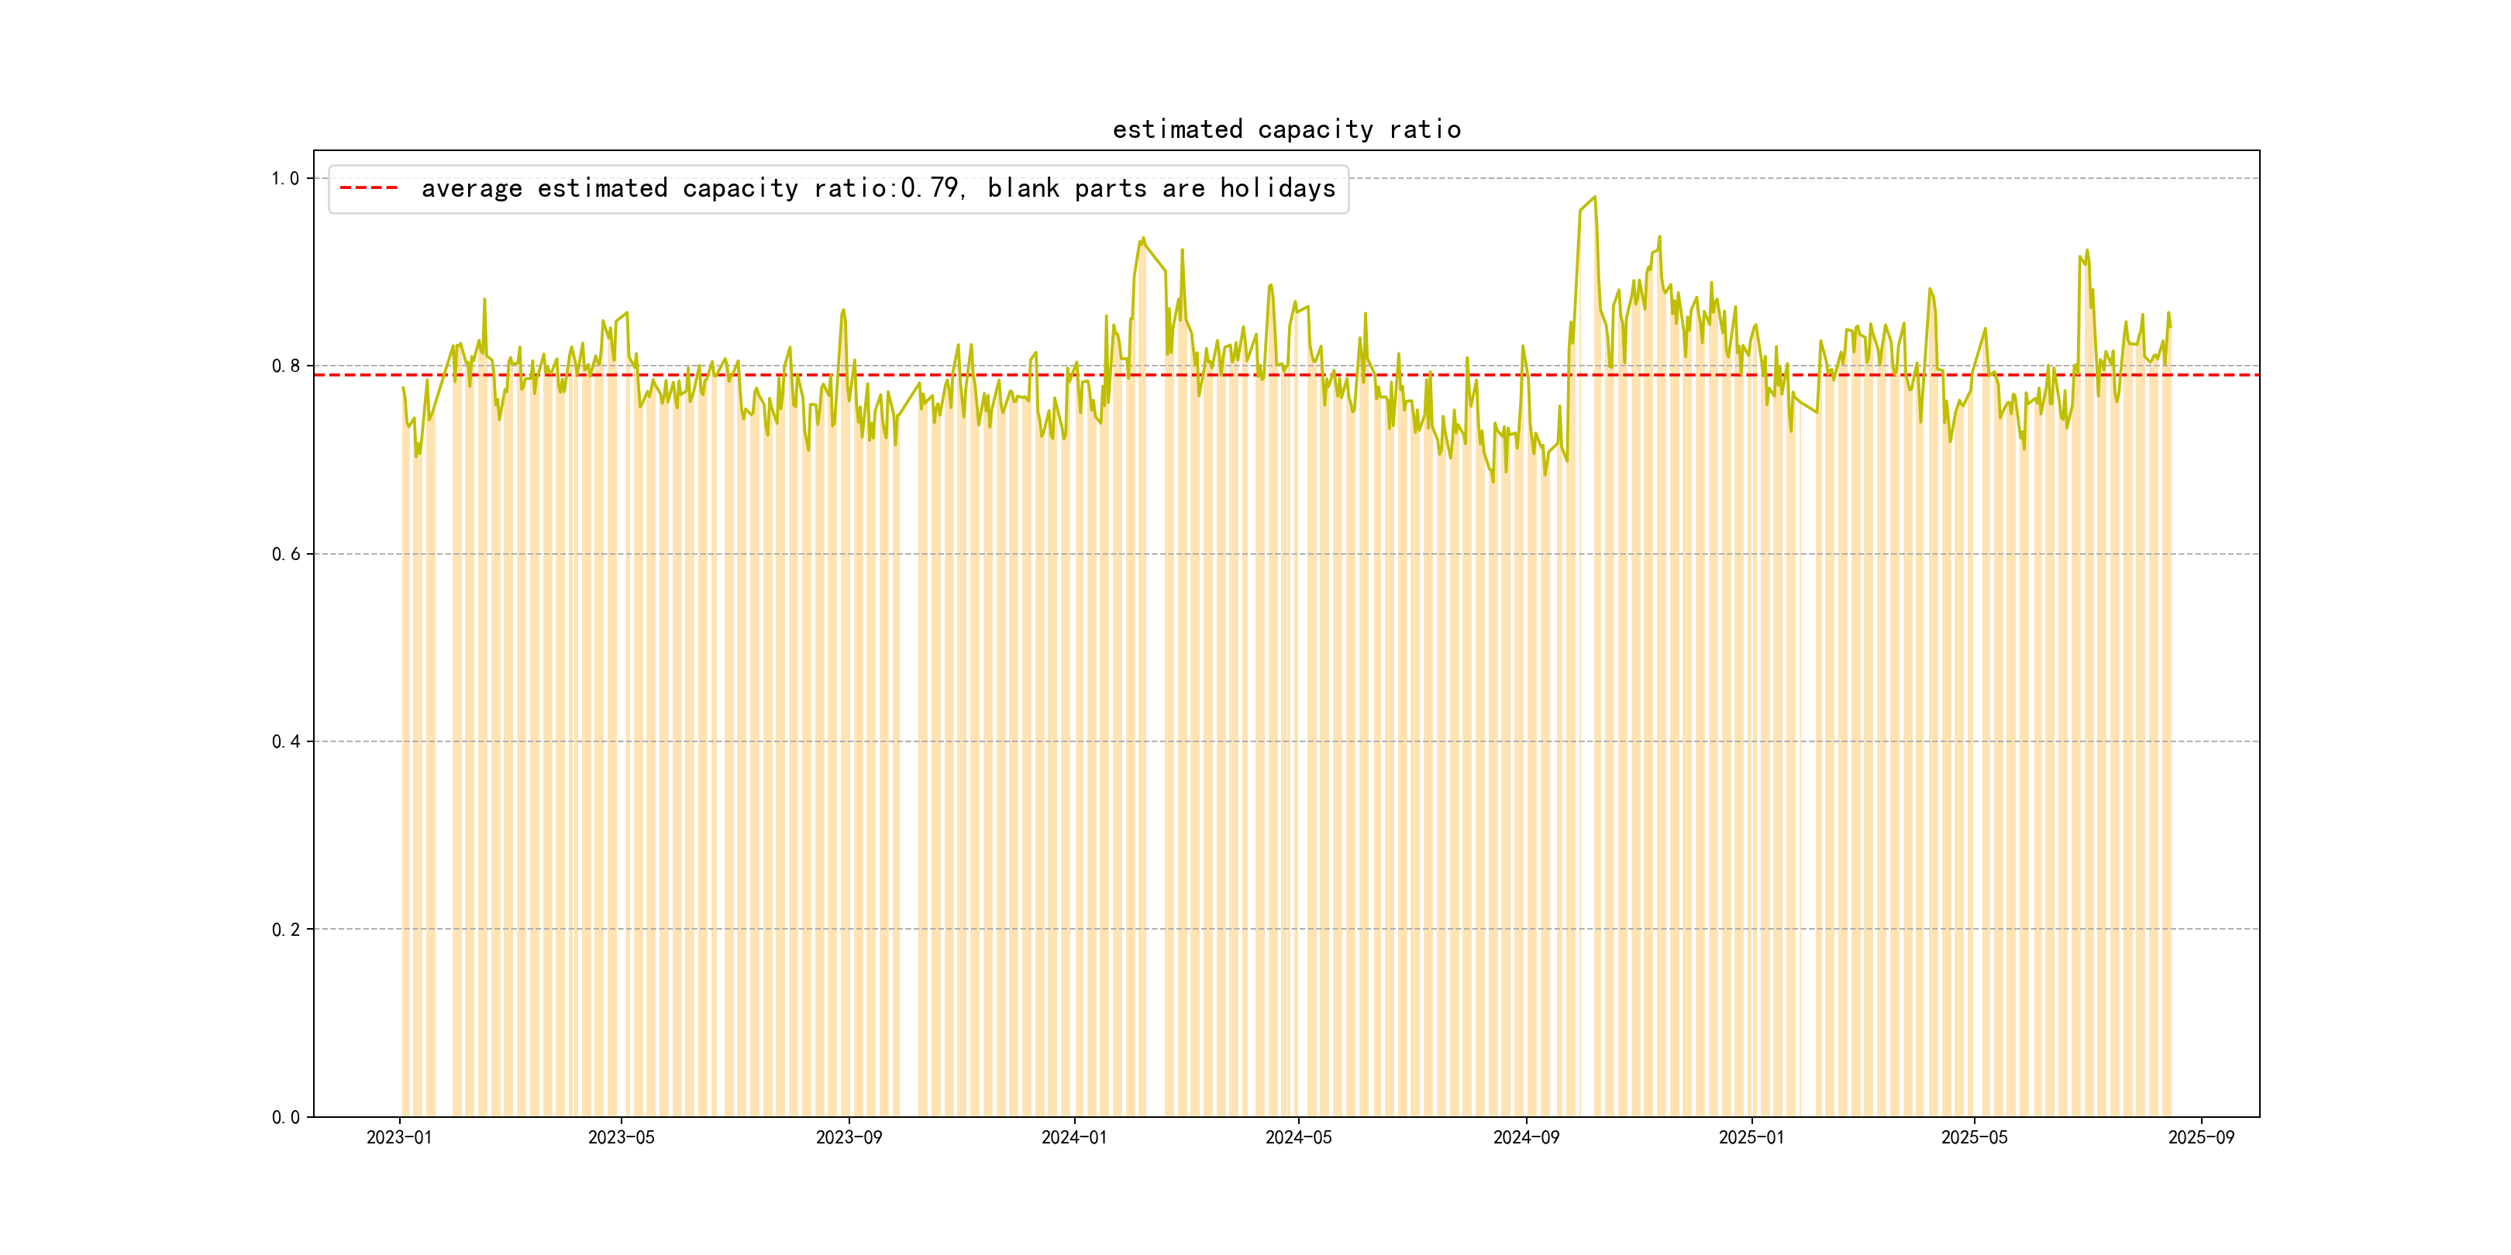Click the red dashed line sample in legend
The width and height of the screenshot is (2511, 1255).
click(x=368, y=188)
